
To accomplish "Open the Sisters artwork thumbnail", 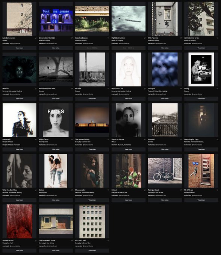I will pyautogui.click(x=56, y=171).
